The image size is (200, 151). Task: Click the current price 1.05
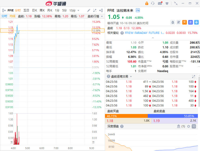click(114, 17)
